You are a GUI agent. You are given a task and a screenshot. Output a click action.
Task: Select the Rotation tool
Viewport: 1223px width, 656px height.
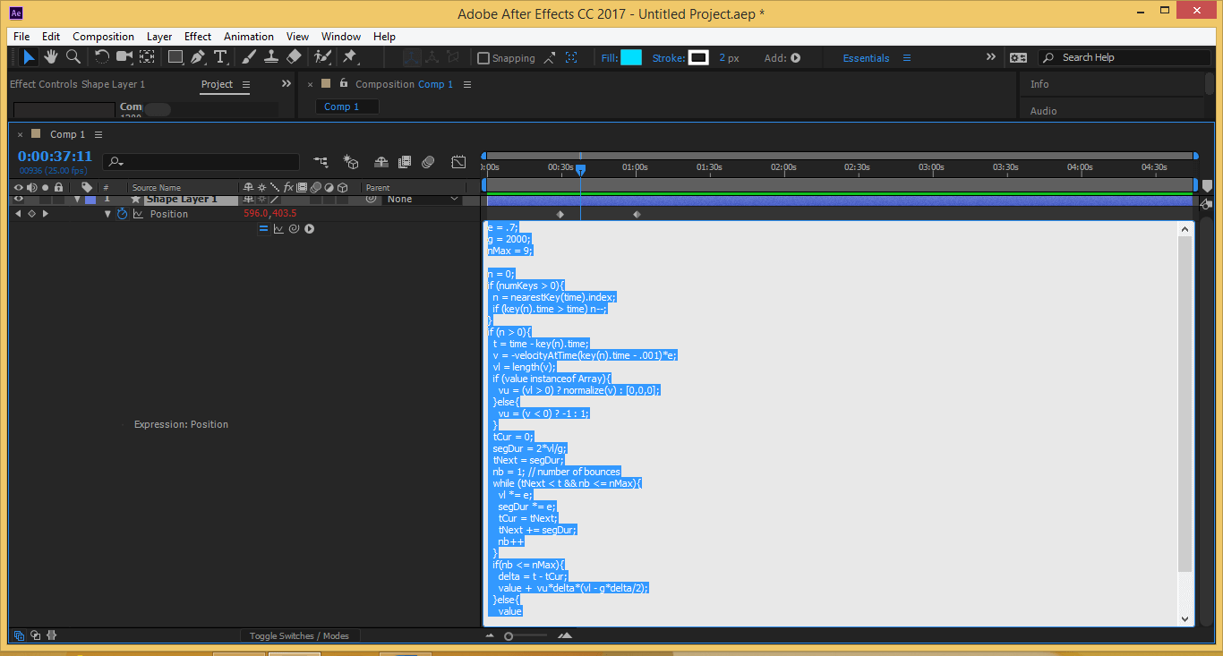(102, 57)
